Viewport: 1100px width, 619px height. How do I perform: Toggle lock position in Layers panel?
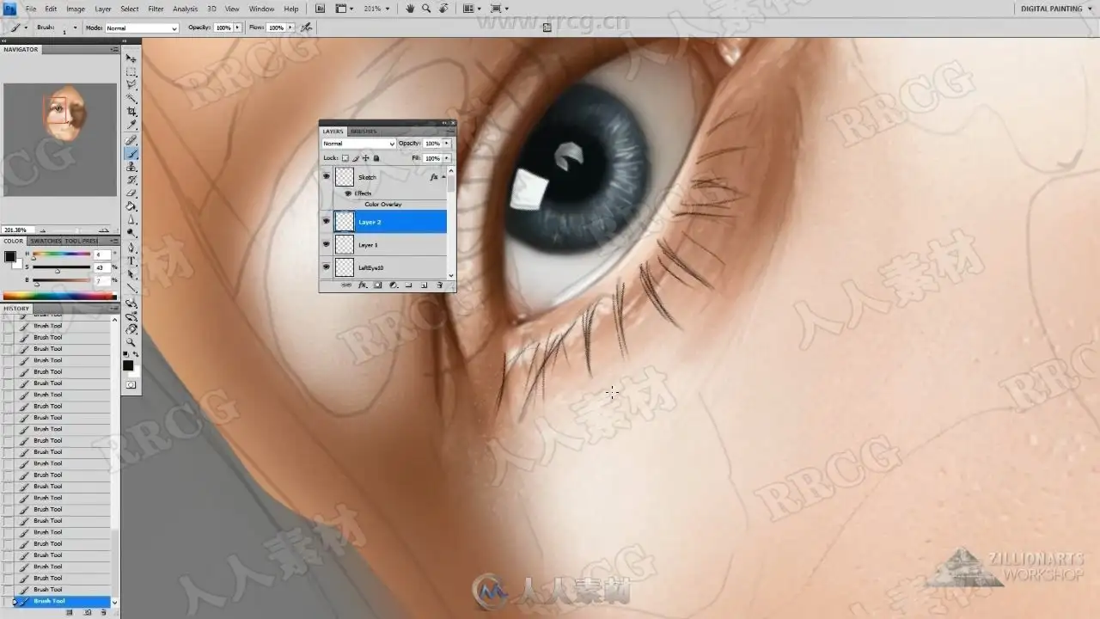click(366, 158)
